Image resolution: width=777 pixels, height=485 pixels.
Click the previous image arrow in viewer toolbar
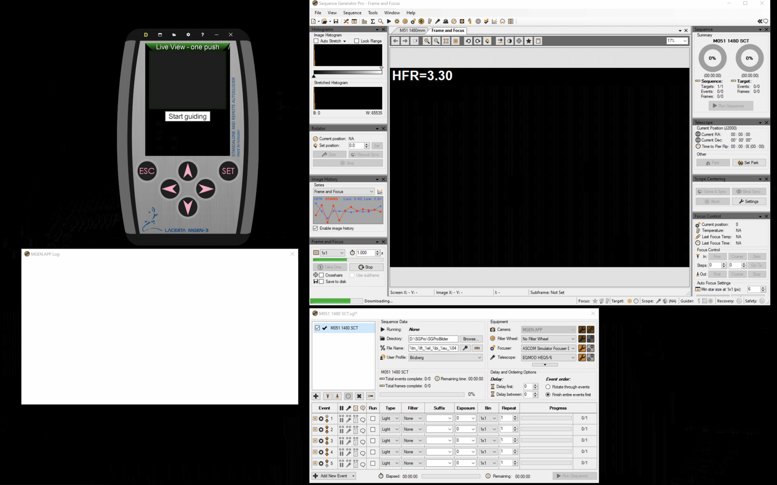tap(395, 41)
